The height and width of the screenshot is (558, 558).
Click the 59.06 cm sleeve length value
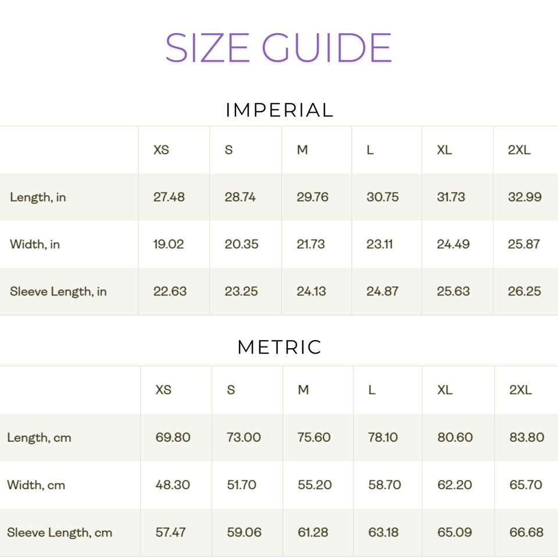click(244, 532)
